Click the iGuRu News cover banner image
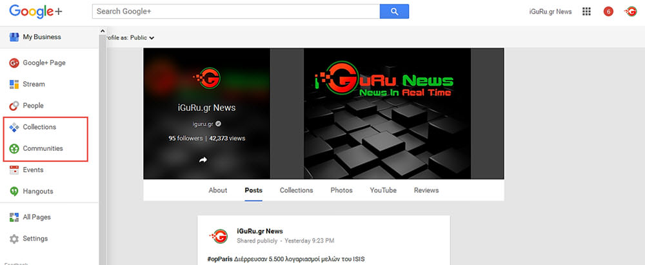The height and width of the screenshot is (265, 645). click(387, 113)
